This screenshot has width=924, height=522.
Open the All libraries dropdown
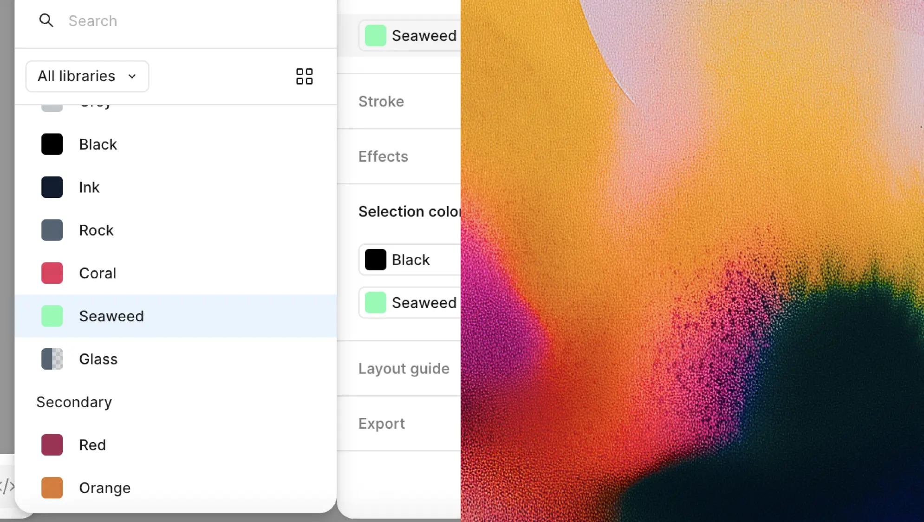87,76
